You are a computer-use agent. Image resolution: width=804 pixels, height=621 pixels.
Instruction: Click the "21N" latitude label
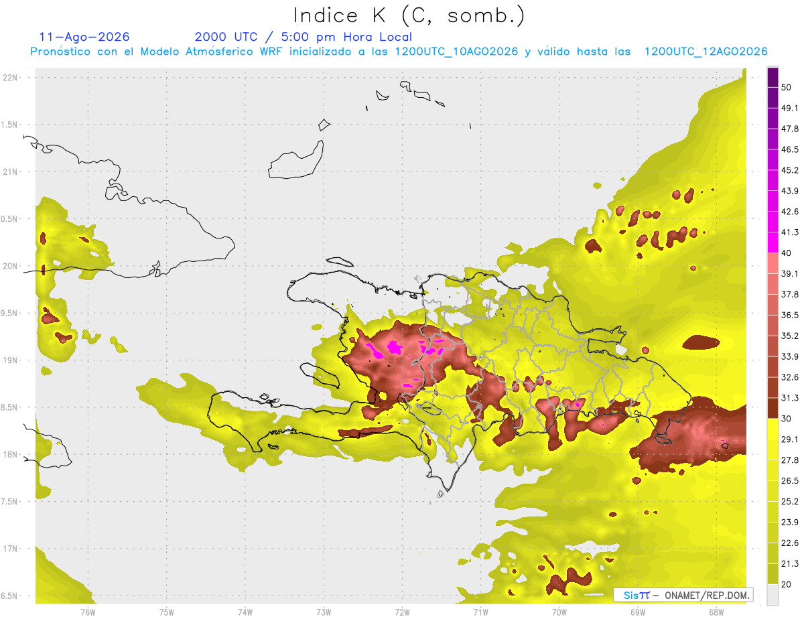point(10,171)
